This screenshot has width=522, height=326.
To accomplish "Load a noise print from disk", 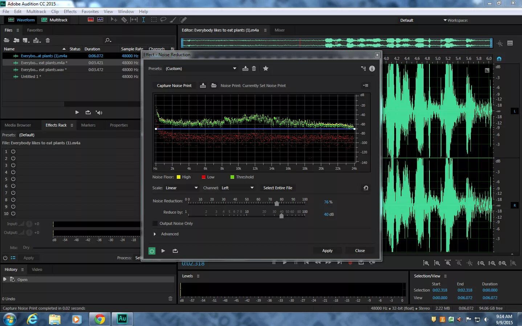I will 214,86.
